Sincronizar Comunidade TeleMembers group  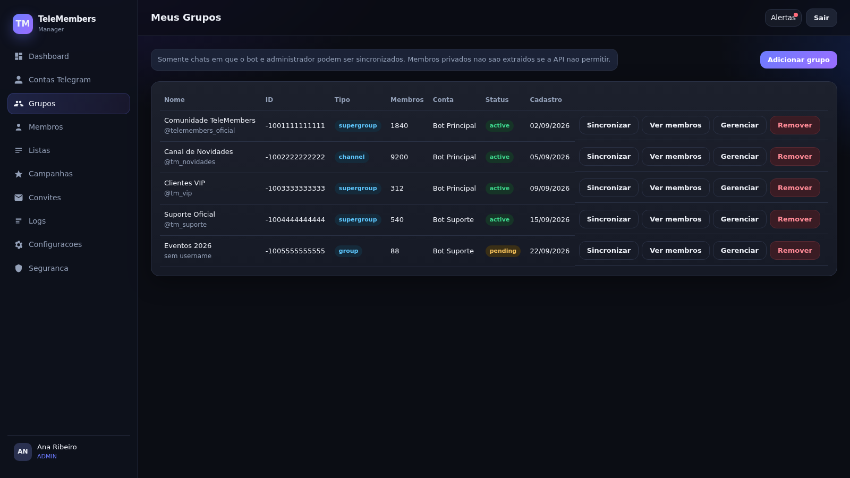coord(609,125)
